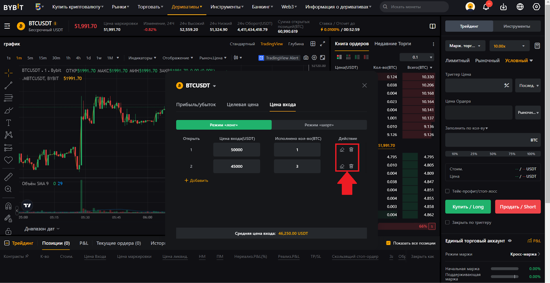Open the Недавние Торги tab
550x283 pixels.
pyautogui.click(x=393, y=44)
